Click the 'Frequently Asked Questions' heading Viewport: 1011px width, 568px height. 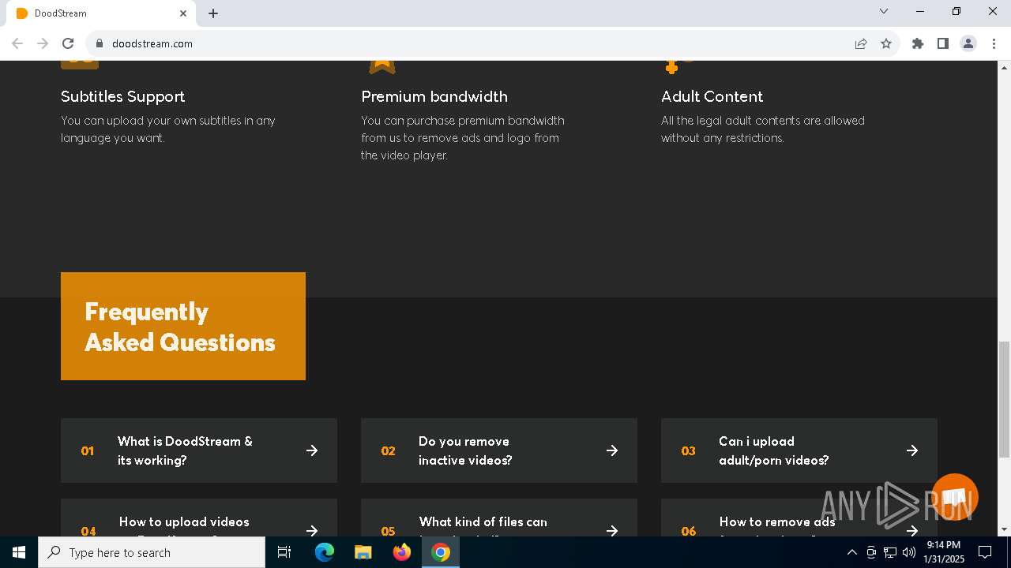180,327
